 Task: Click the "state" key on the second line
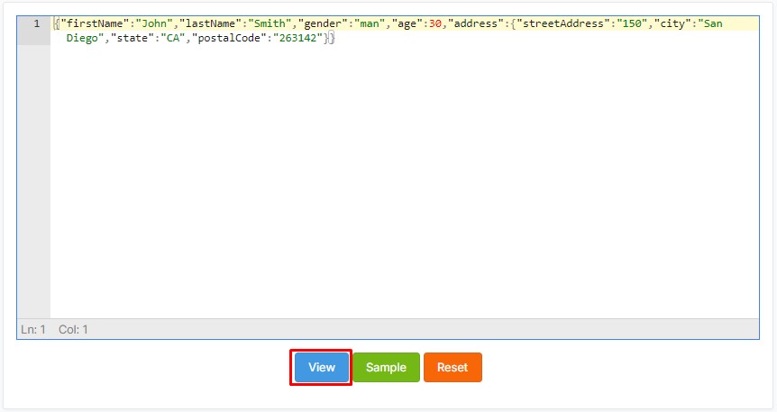133,38
